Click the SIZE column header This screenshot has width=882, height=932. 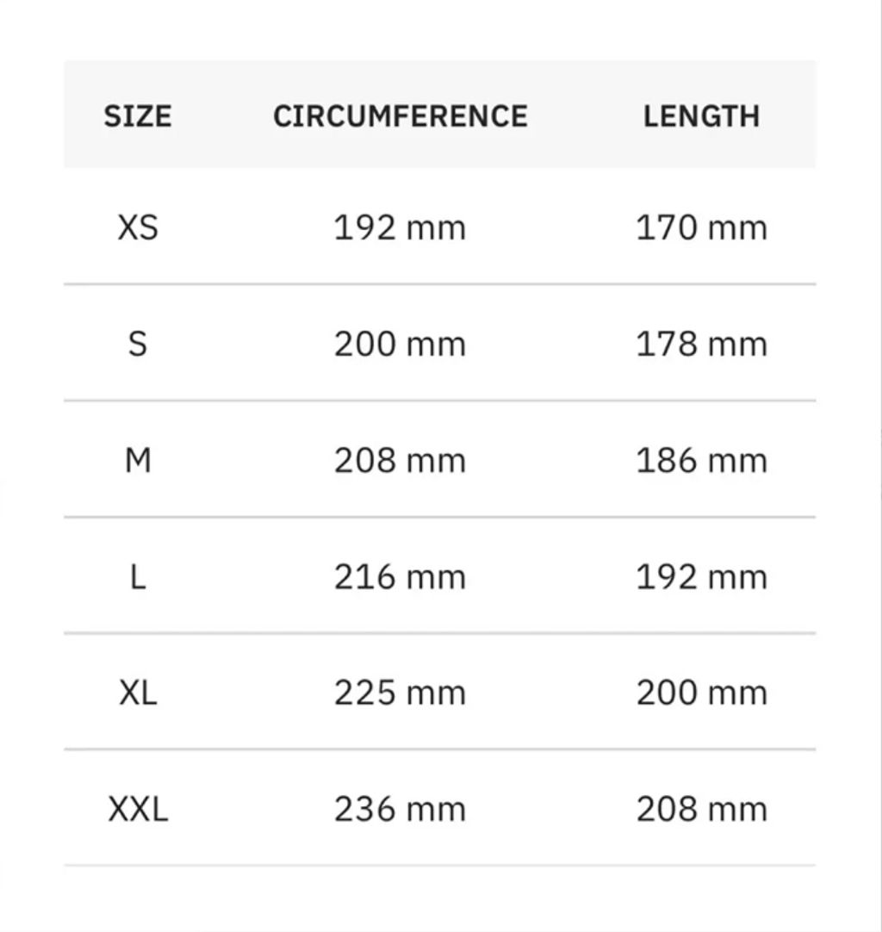[138, 116]
